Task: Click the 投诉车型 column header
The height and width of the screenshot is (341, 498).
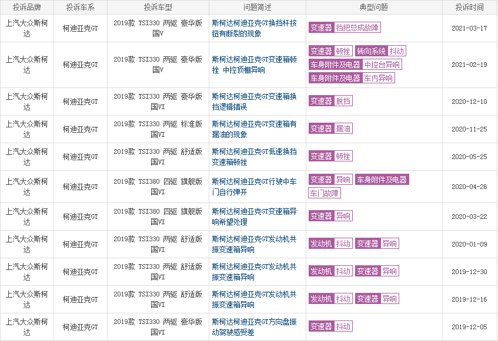Action: (x=158, y=7)
